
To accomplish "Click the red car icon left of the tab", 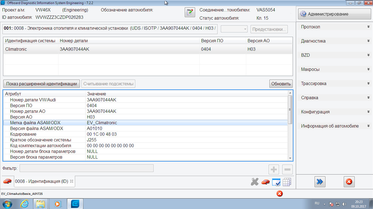I will coord(7,181).
